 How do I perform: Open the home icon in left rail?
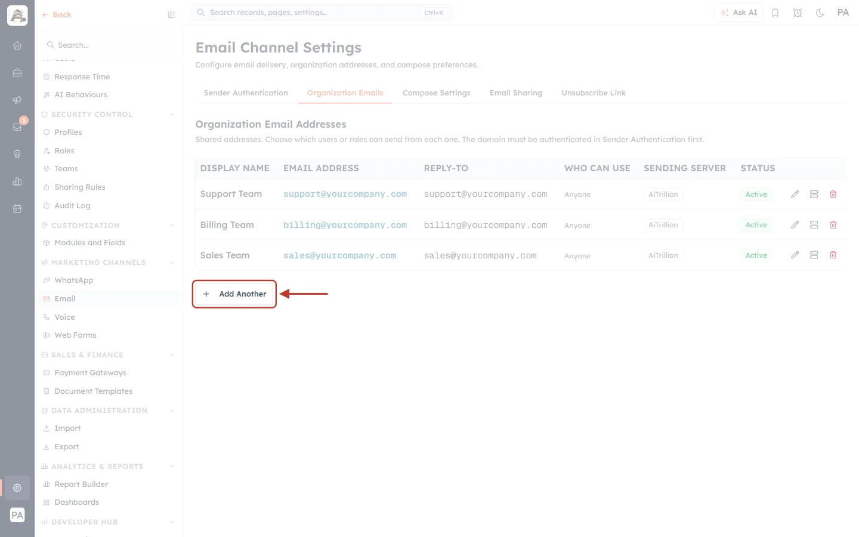point(17,45)
